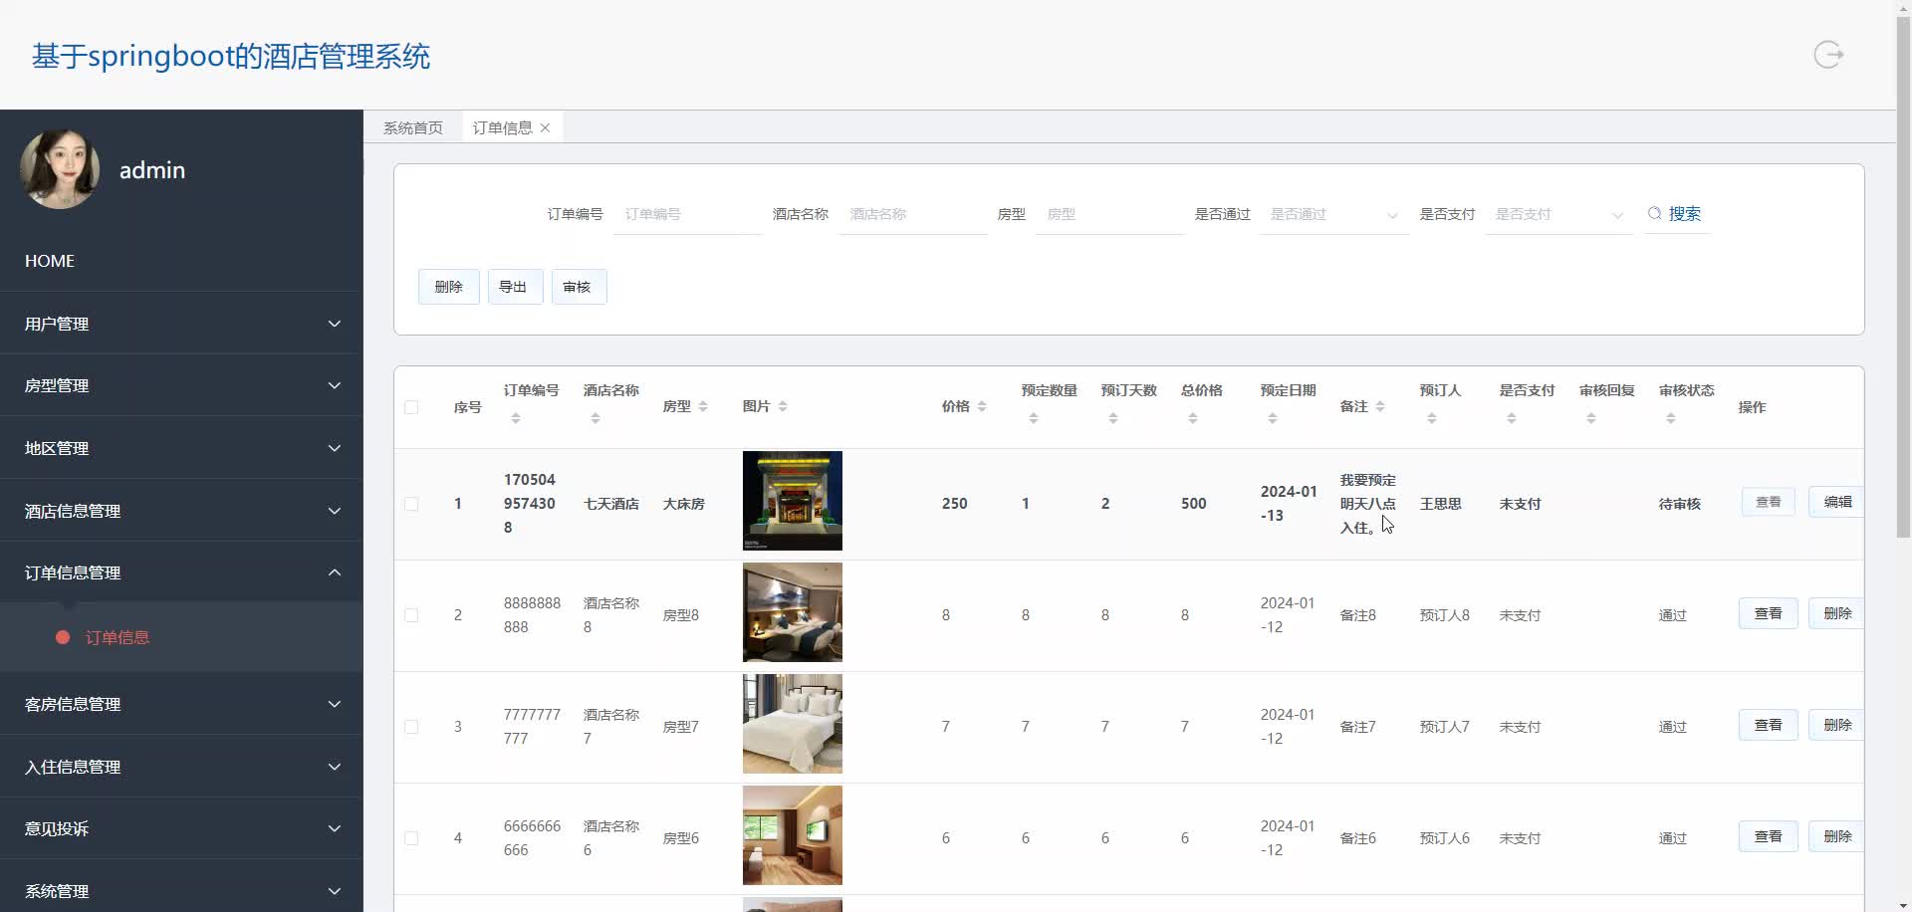
Task: Click the 删除 button above the table
Action: point(449,287)
